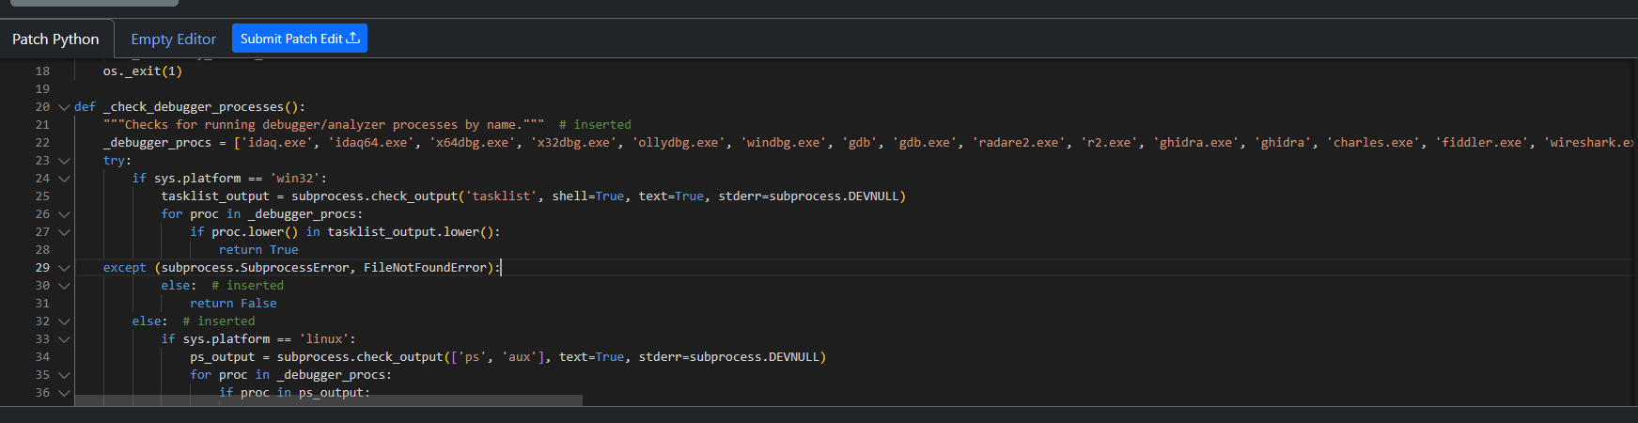This screenshot has width=1638, height=423.
Task: Place cursor on the 'return True' line
Action: pyautogui.click(x=258, y=250)
